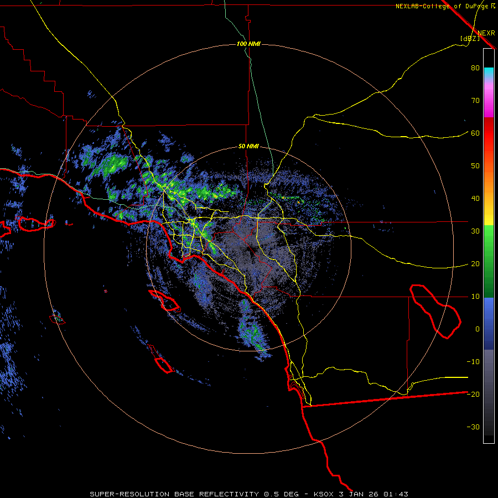The image size is (498, 498).
Task: Click the 01:43 timestamp in the bottom caption
Action: click(396, 494)
